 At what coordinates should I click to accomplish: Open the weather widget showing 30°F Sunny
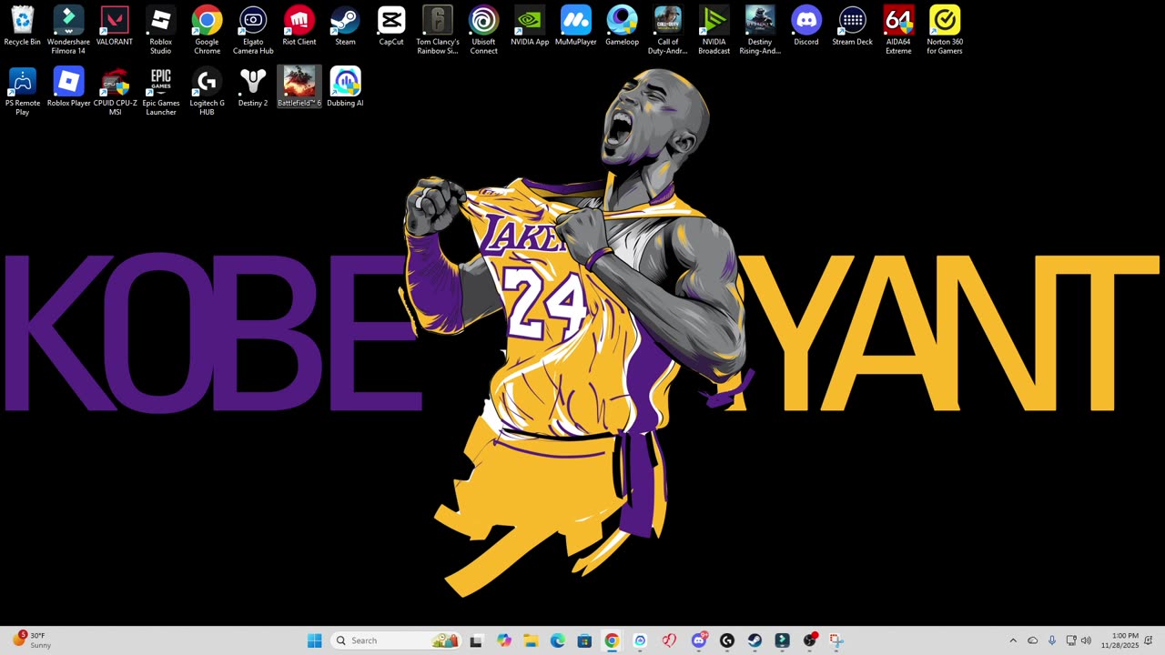click(31, 640)
